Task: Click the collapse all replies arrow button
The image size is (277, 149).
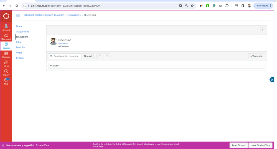Action: click(100, 56)
